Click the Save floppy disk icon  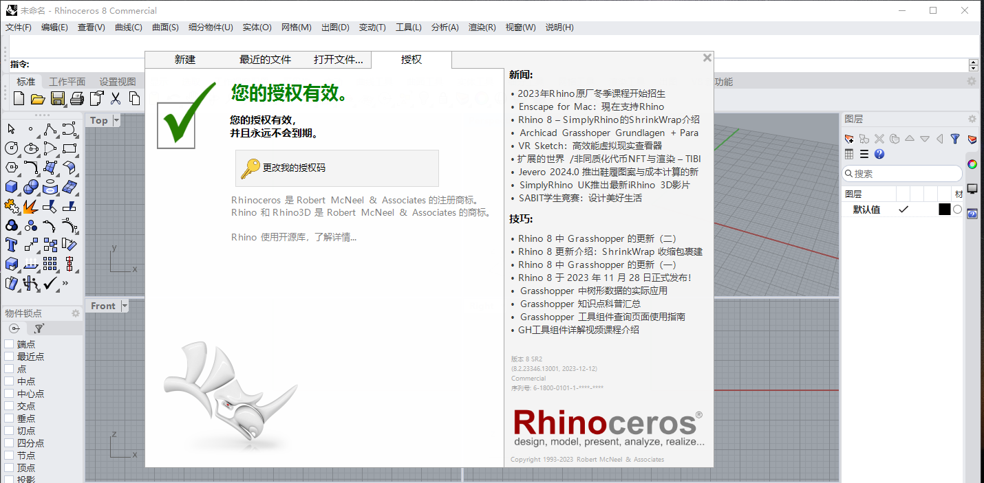click(58, 98)
